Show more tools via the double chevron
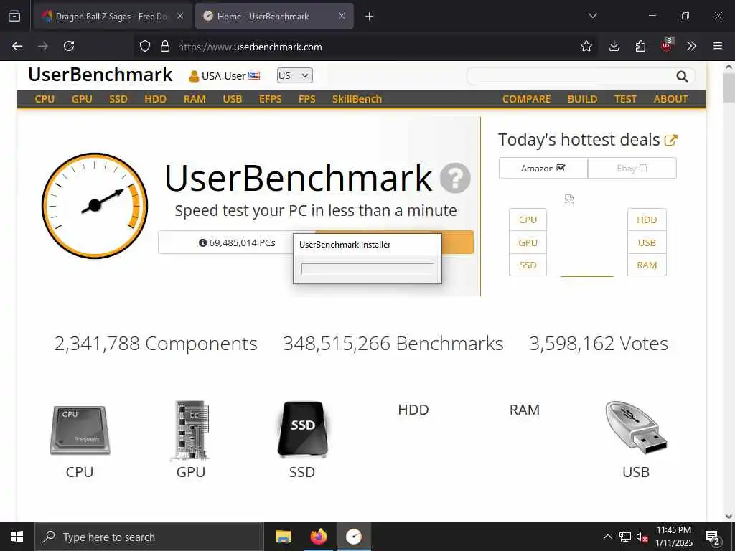This screenshot has width=735, height=551. coord(691,46)
